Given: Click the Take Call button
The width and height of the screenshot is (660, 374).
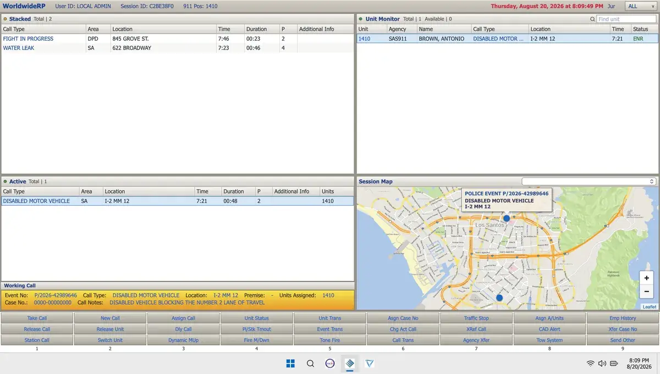Looking at the screenshot, I should [x=37, y=318].
